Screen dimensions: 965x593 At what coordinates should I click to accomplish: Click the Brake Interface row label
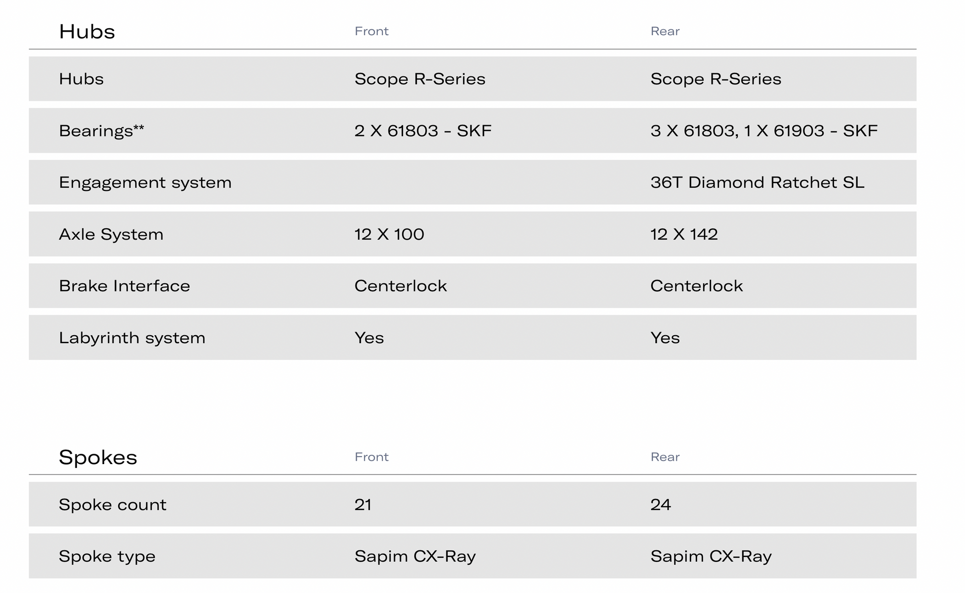[x=124, y=286]
